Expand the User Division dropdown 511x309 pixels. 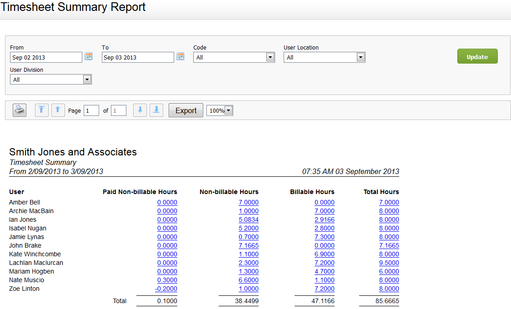(x=87, y=79)
